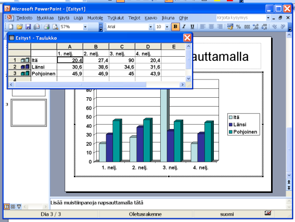Select column B header in datasheet

pos(96,47)
